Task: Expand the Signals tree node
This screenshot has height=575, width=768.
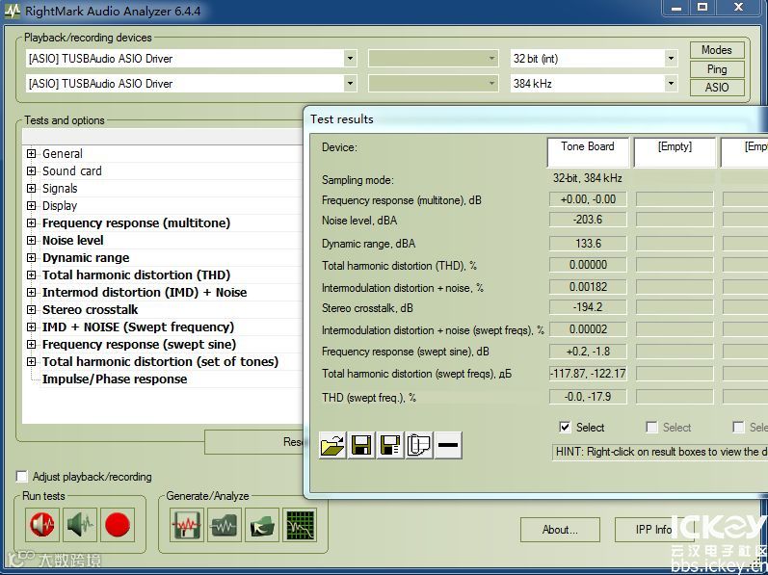Action: pyautogui.click(x=32, y=189)
